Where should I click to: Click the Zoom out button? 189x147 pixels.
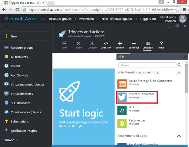pyautogui.click(x=134, y=45)
